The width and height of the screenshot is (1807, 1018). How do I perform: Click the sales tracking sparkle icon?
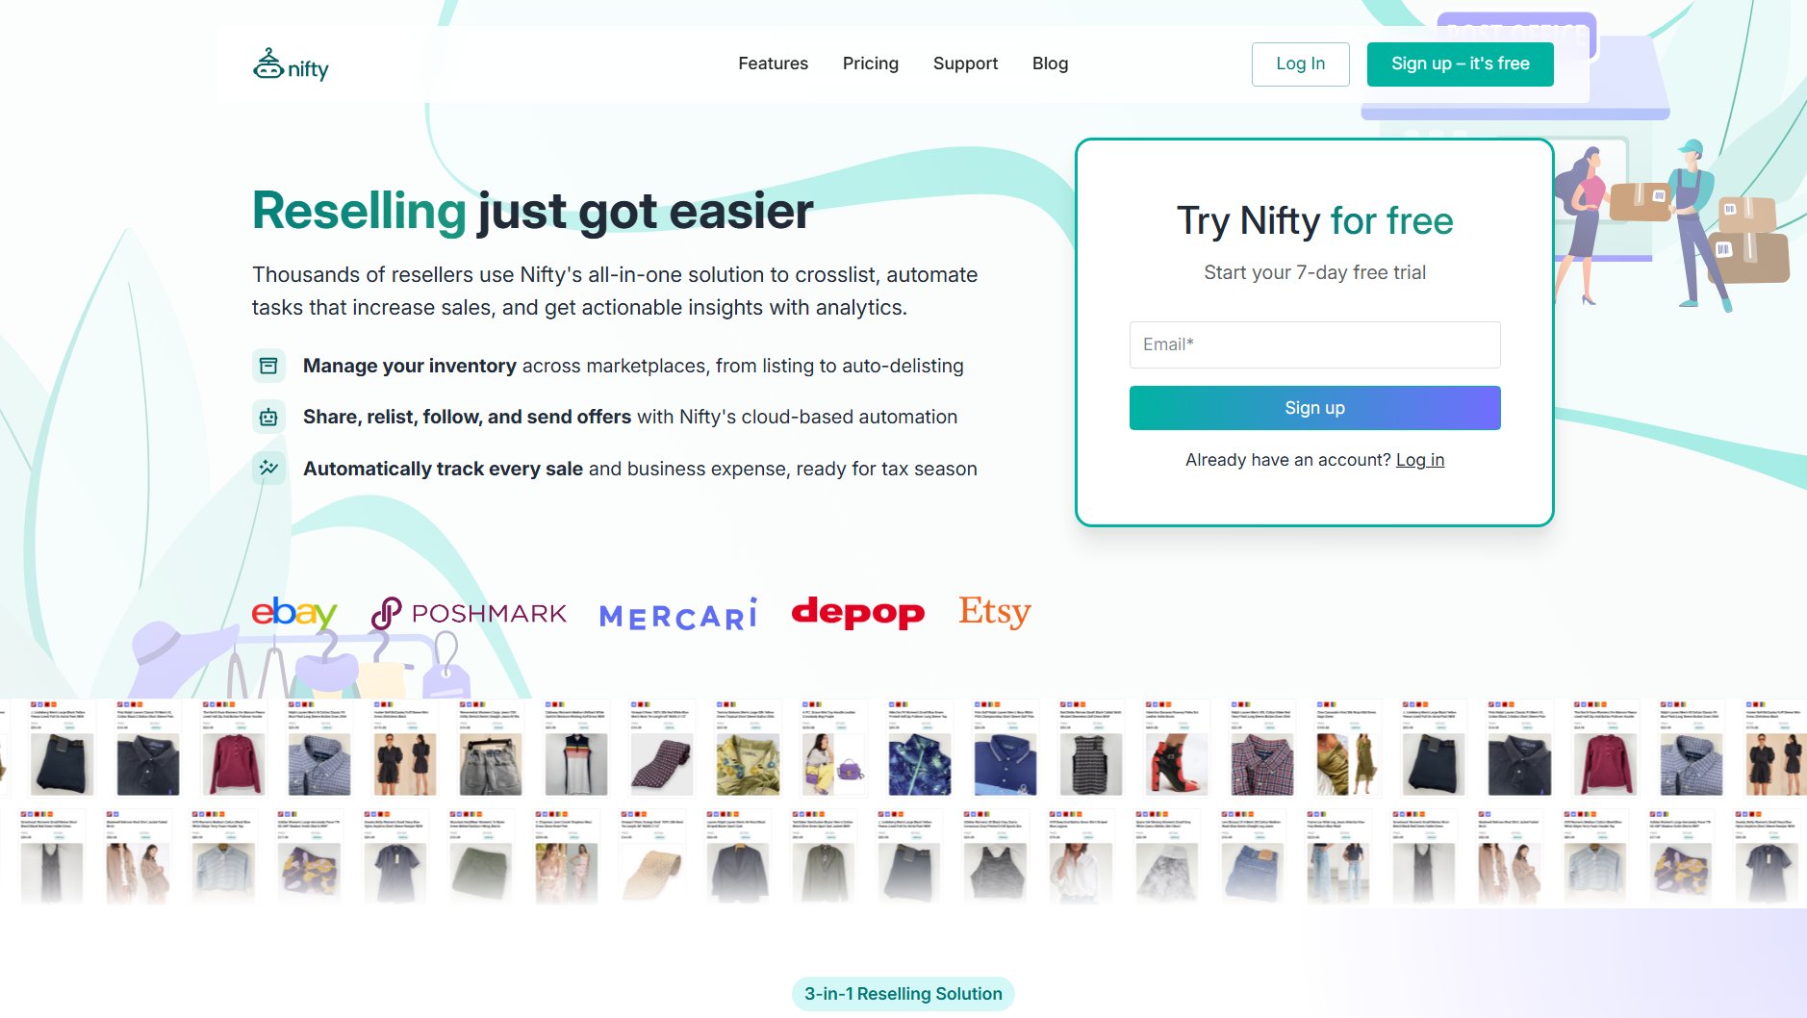coord(268,468)
